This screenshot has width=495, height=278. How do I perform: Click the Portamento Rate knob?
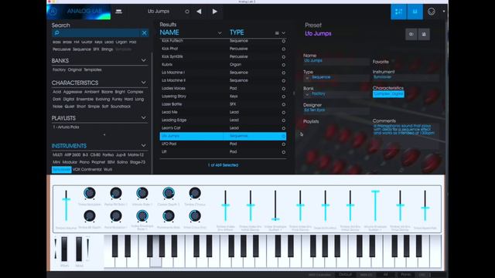[169, 216]
